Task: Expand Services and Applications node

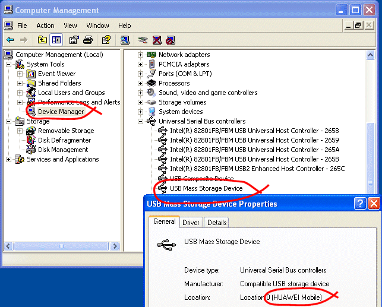Action: click(x=9, y=159)
